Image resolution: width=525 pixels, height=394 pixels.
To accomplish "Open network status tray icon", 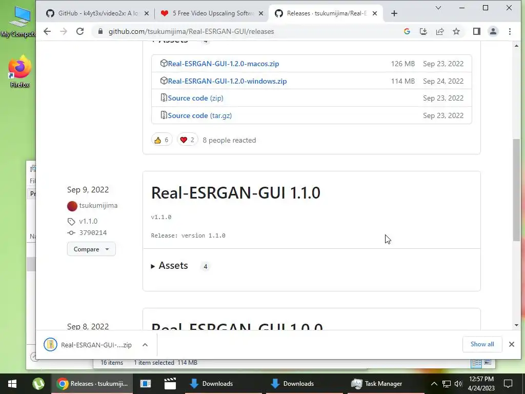I will pyautogui.click(x=447, y=384).
